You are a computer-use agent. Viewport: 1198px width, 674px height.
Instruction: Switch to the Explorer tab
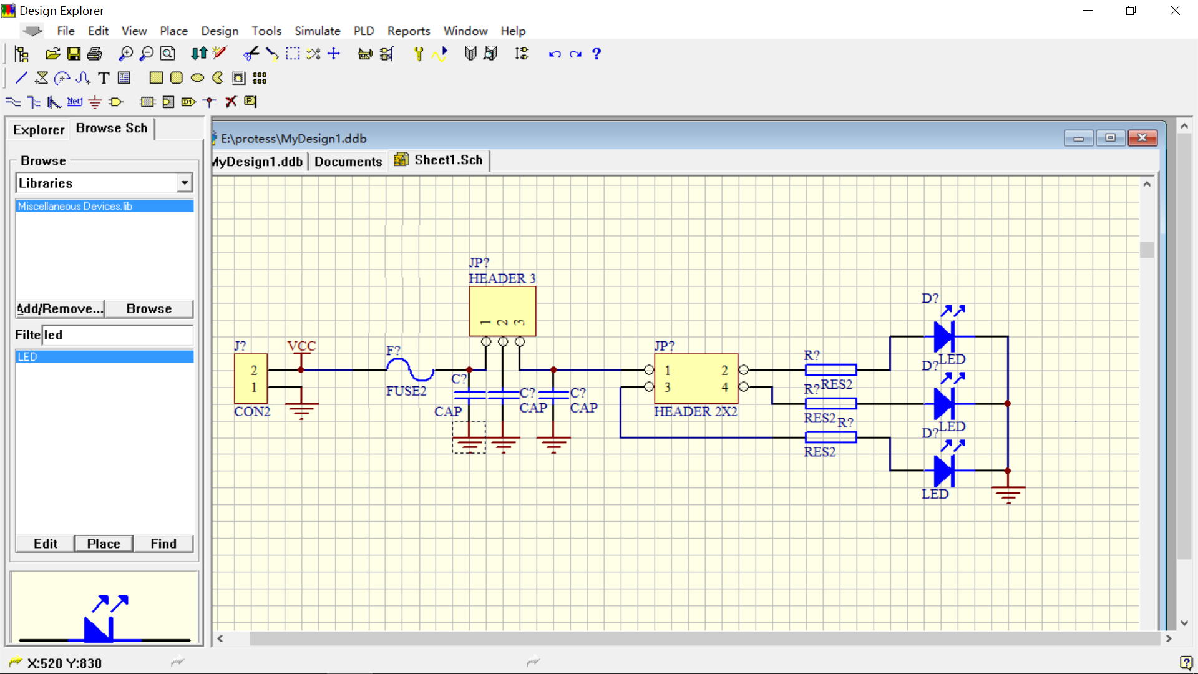[x=38, y=129]
